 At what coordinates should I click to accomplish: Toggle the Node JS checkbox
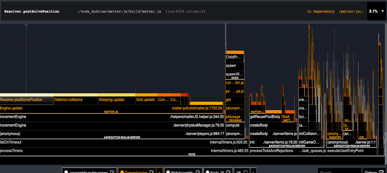click(228, 172)
